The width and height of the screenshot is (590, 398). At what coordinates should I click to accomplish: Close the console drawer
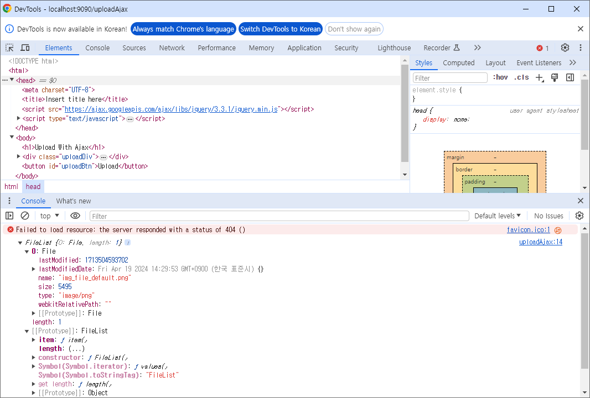coord(580,201)
